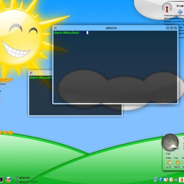Open the black terminal launcher in the bottom bar
The height and width of the screenshot is (184, 184).
point(1,180)
